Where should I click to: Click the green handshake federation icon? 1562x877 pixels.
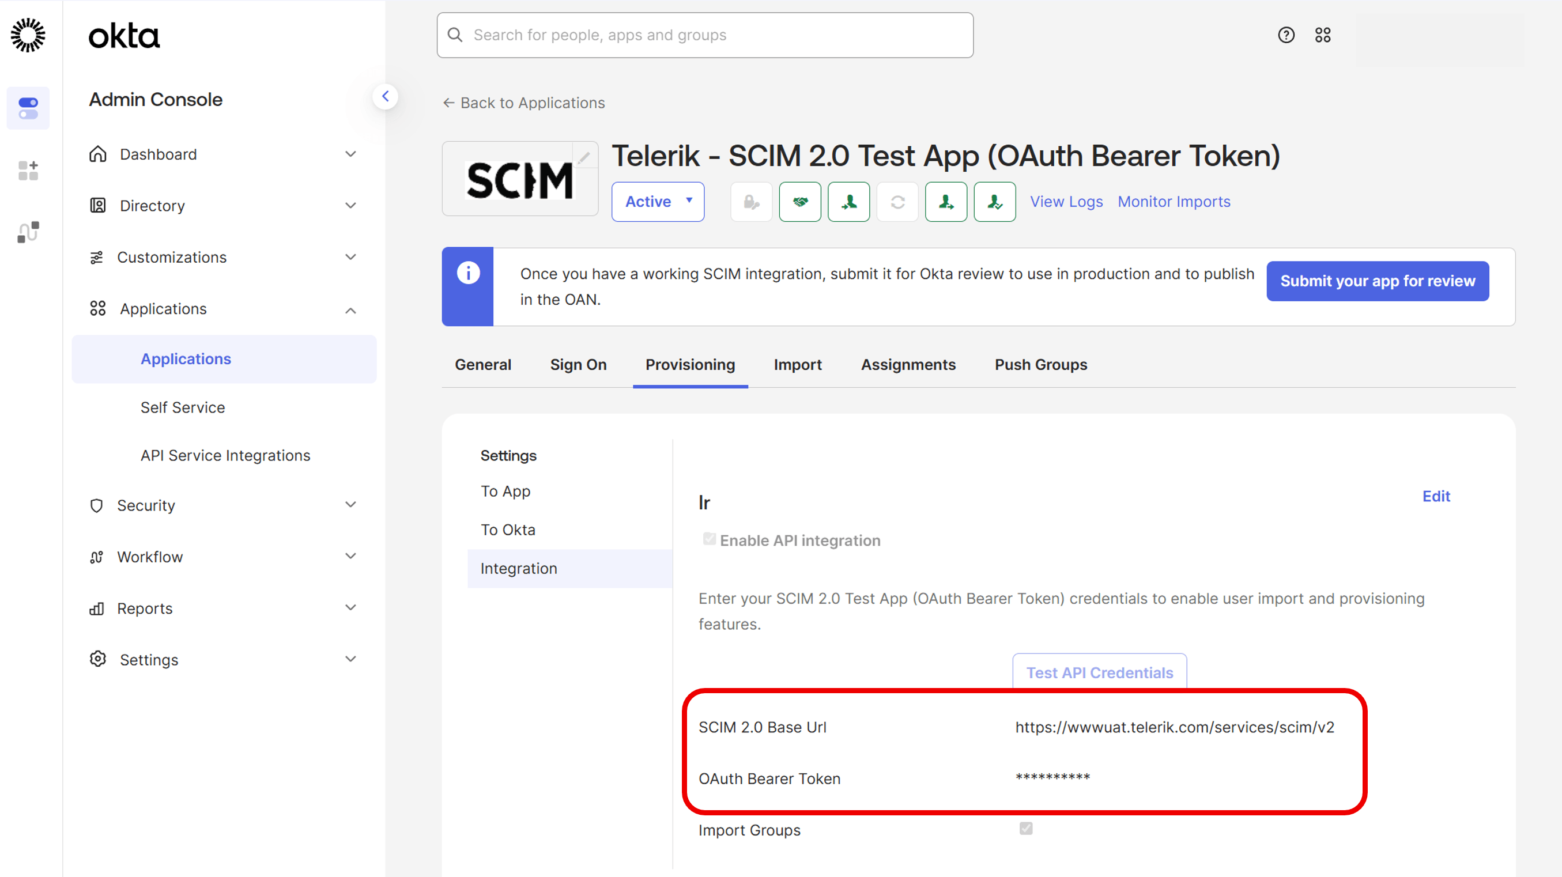[800, 202]
